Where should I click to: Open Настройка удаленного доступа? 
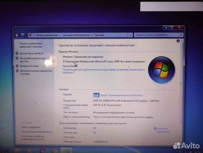pyautogui.click(x=32, y=60)
